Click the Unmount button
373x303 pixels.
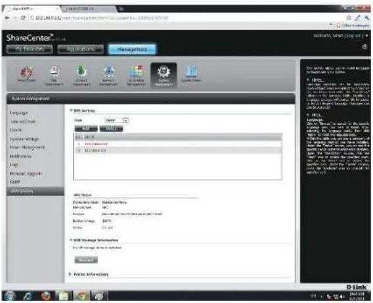[x=86, y=260]
